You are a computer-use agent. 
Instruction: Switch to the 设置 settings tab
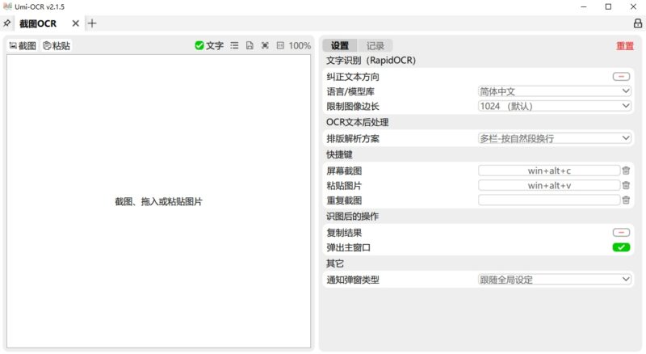tap(340, 46)
